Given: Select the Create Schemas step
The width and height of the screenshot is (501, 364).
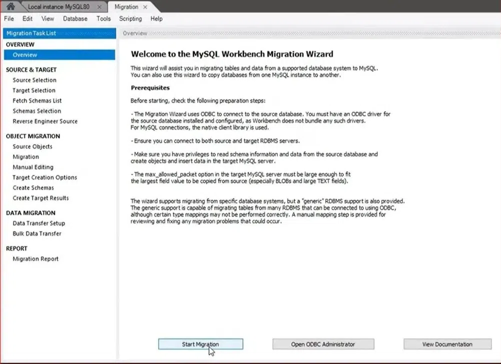Looking at the screenshot, I should (x=33, y=188).
